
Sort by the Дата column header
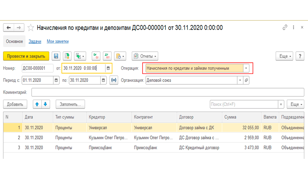[x=38, y=117]
